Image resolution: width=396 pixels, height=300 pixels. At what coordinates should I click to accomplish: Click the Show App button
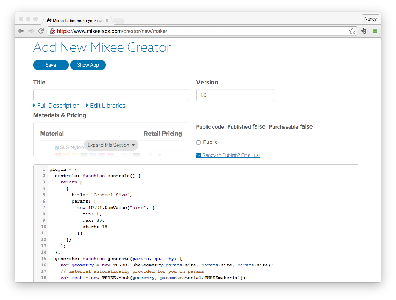tap(88, 65)
